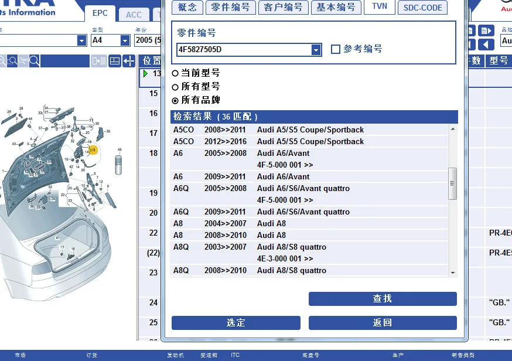The width and height of the screenshot is (512, 361).
Task: Switch to the split-window layout icon
Action: pyautogui.click(x=115, y=61)
